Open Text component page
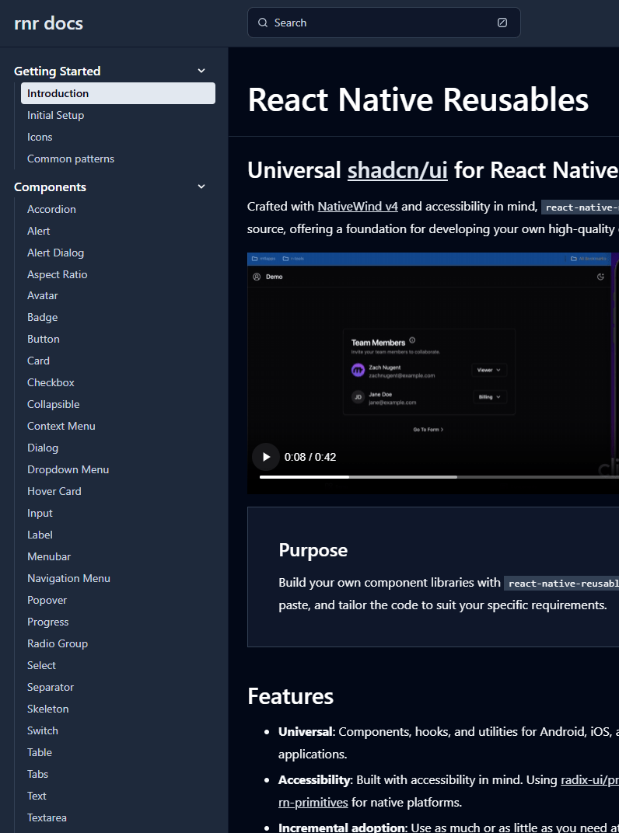 [x=37, y=796]
